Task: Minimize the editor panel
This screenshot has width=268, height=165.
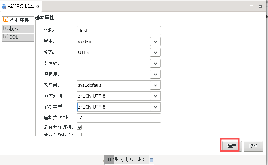Action: [x=251, y=6]
